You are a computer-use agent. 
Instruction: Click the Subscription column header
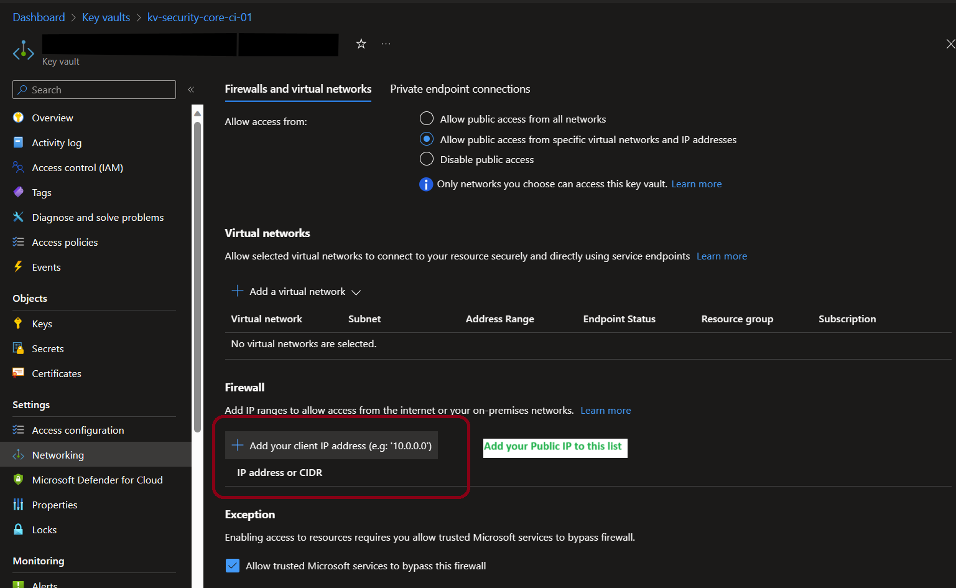coord(847,319)
